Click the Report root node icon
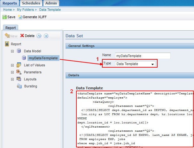The width and height of the screenshot is (194, 148). [7, 44]
